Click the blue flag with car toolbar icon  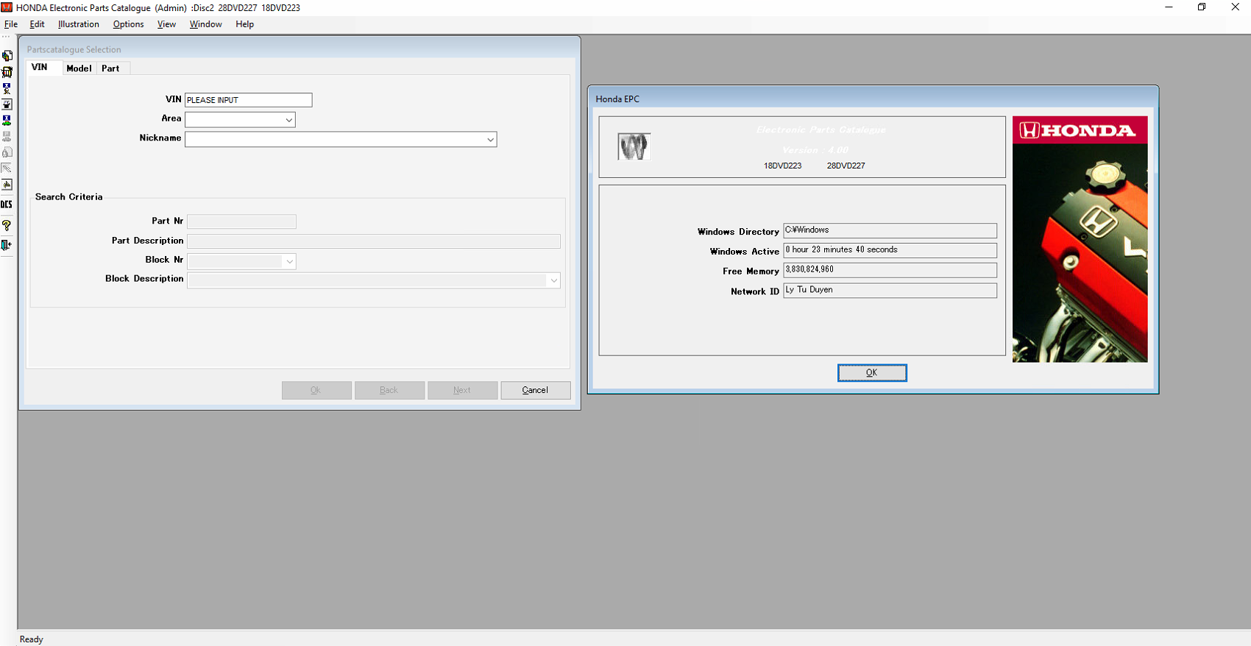point(7,121)
